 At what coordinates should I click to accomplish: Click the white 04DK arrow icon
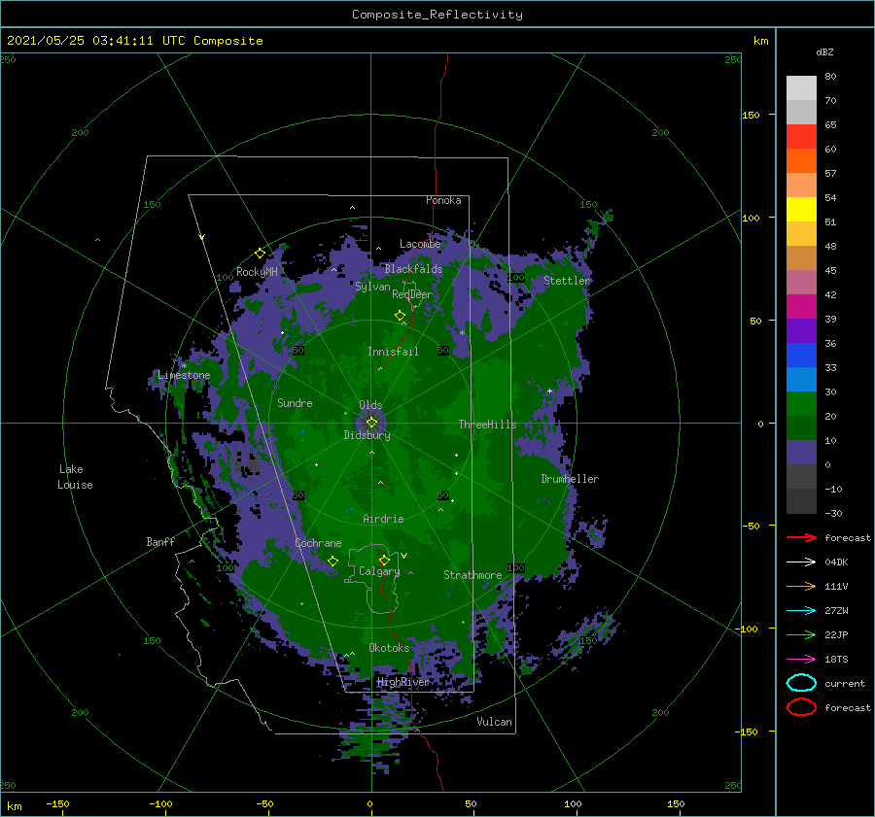(x=801, y=562)
